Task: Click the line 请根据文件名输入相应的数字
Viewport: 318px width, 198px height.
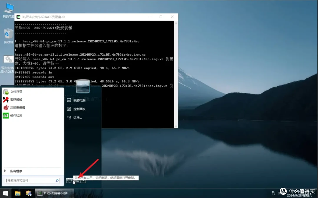Action: [42, 46]
